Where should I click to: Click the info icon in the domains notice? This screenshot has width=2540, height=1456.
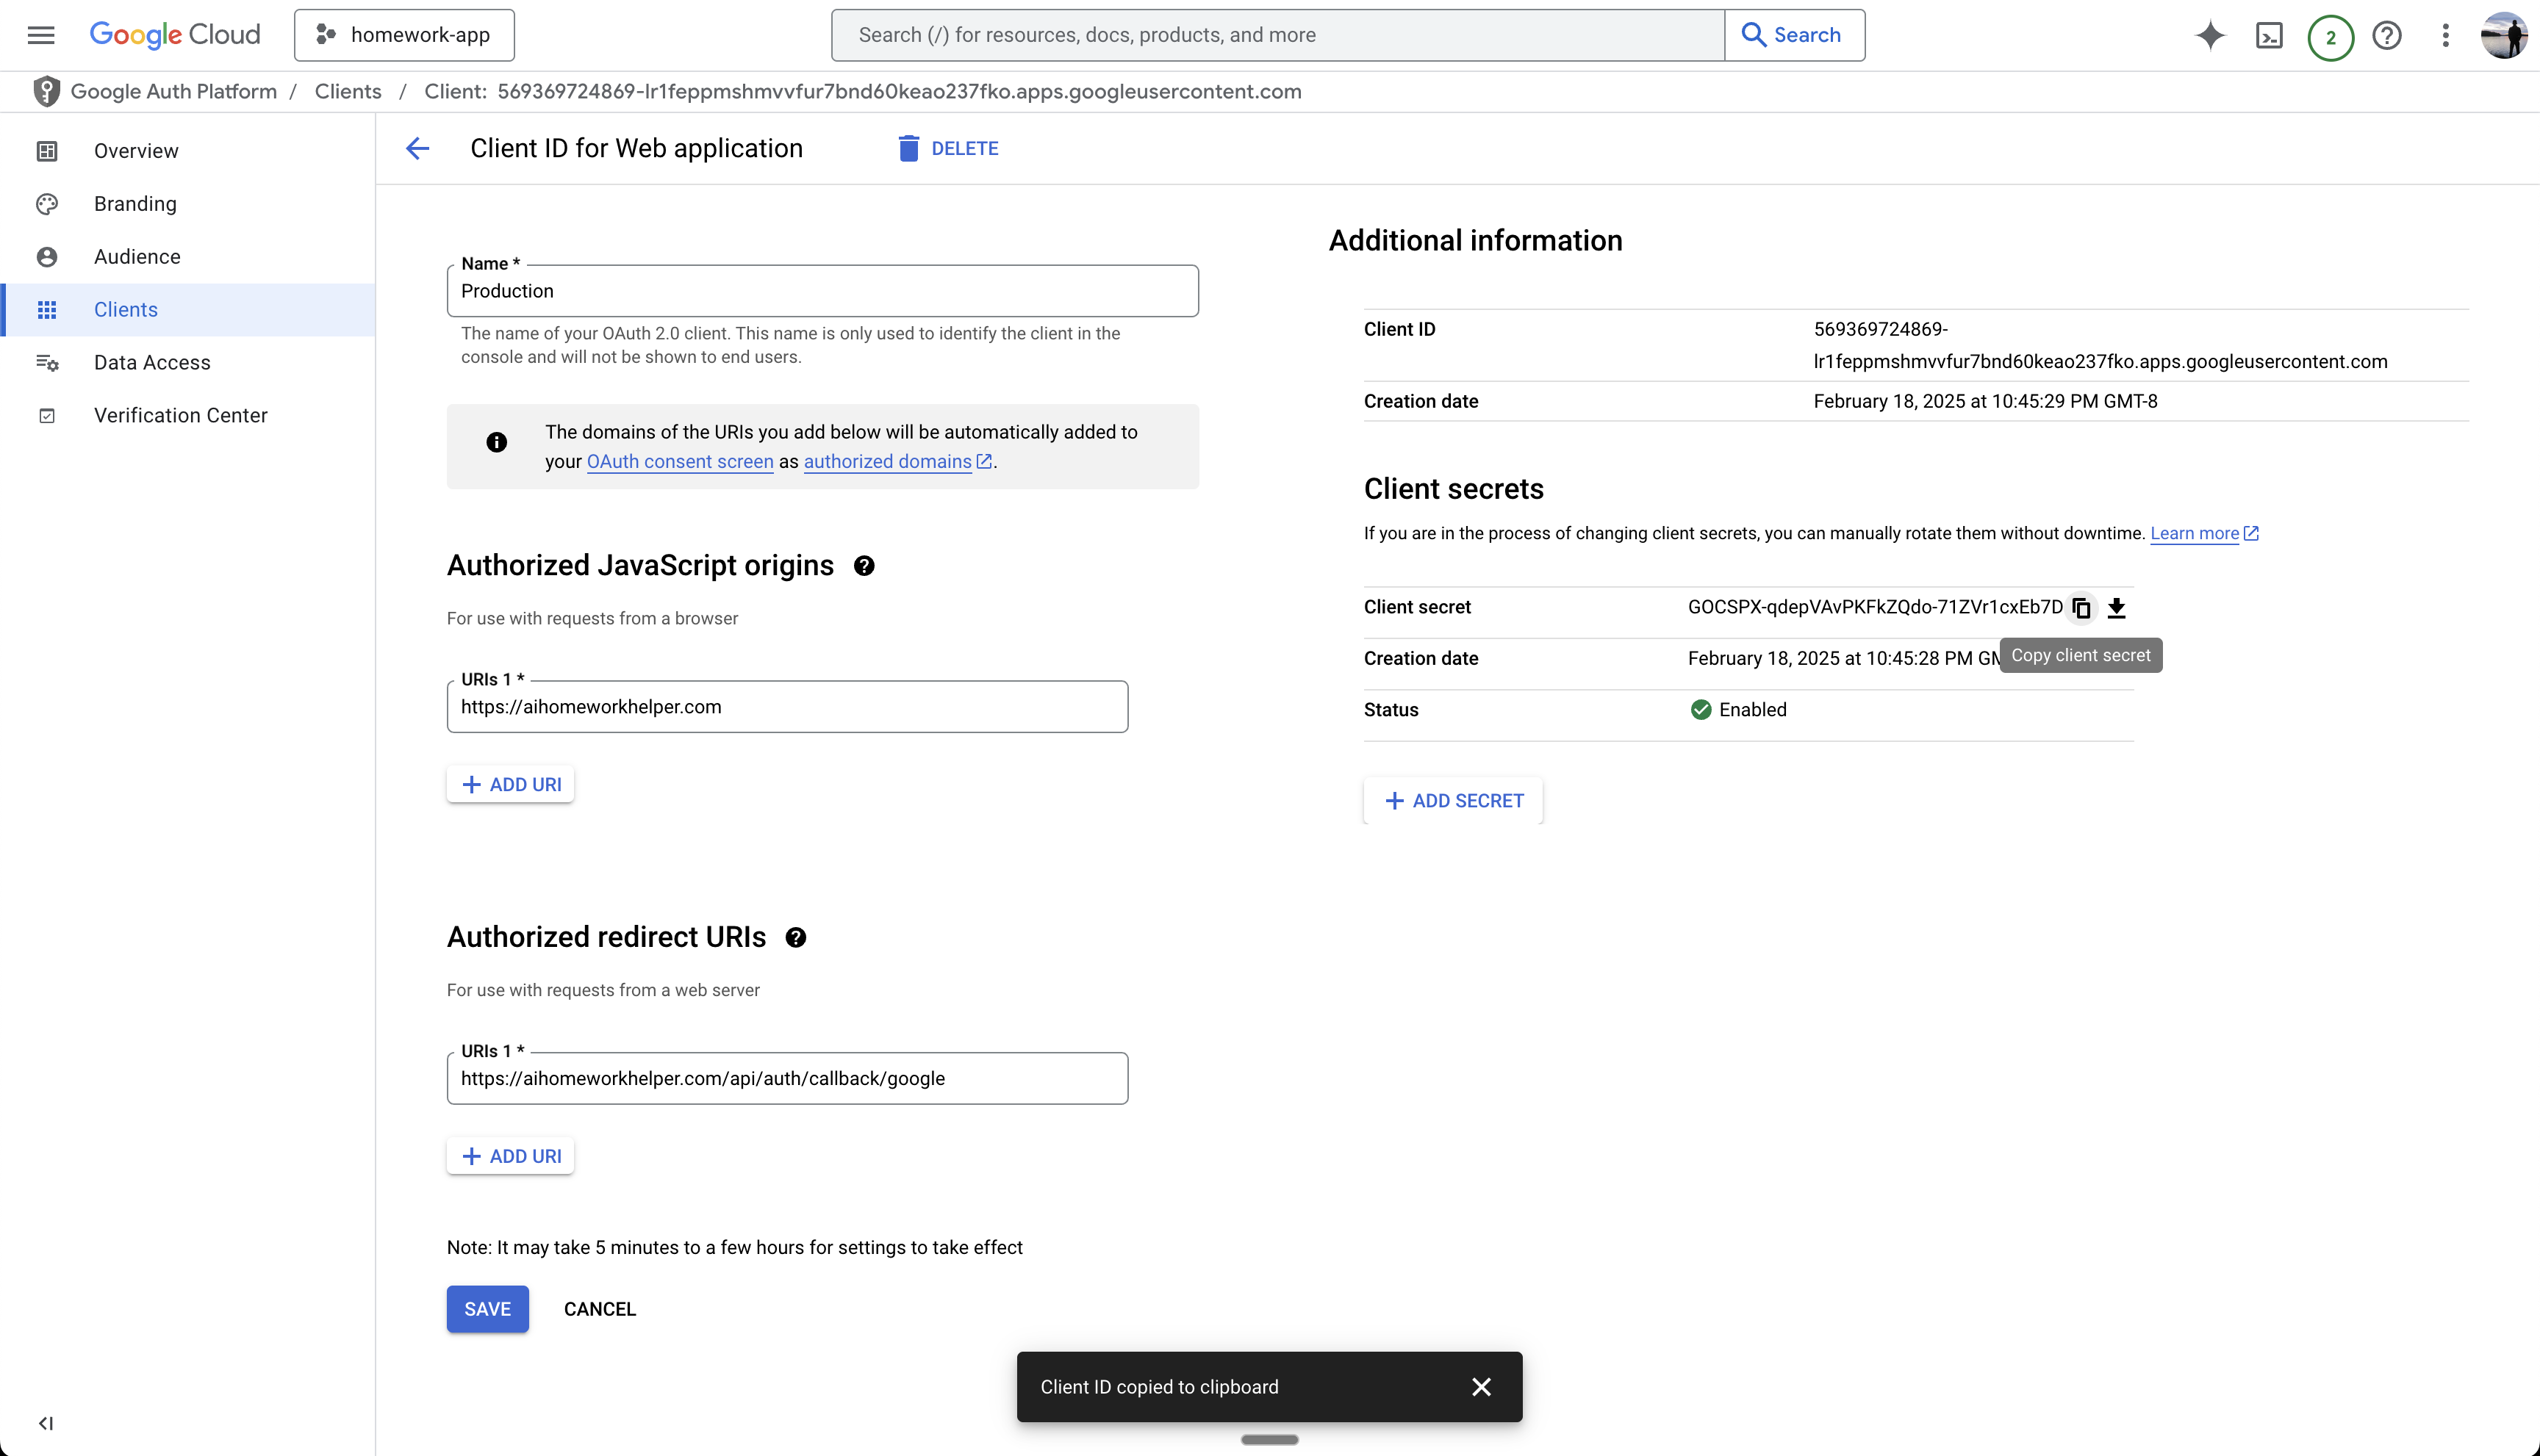click(496, 442)
